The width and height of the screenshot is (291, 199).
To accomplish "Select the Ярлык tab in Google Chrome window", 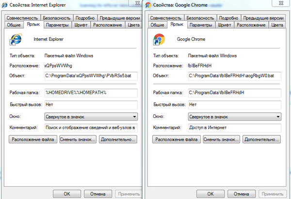I will 177,24.
